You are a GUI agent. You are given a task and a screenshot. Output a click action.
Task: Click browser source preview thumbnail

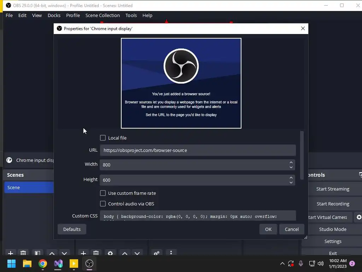point(181,83)
